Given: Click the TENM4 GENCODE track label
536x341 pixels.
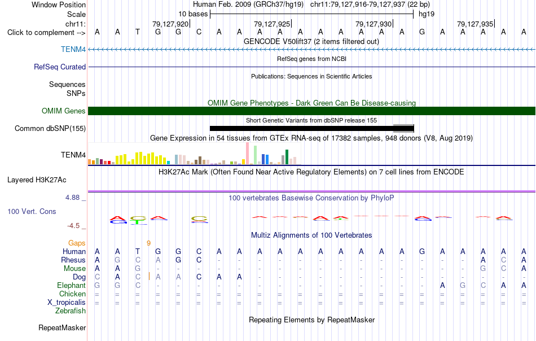Looking at the screenshot, I should [73, 49].
